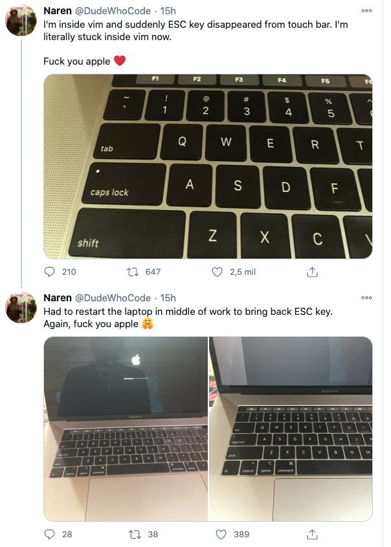Viewport: 391px width, 547px height.
Task: Open the @DudeWhoCode handle on the second tweet
Action: [x=113, y=298]
